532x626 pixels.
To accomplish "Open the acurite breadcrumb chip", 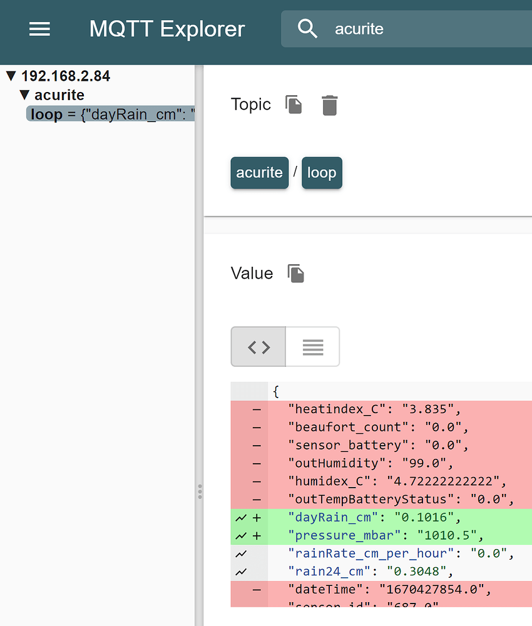I will (259, 173).
